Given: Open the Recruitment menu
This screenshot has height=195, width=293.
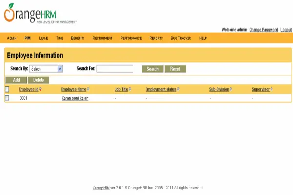Looking at the screenshot, I should pos(103,38).
